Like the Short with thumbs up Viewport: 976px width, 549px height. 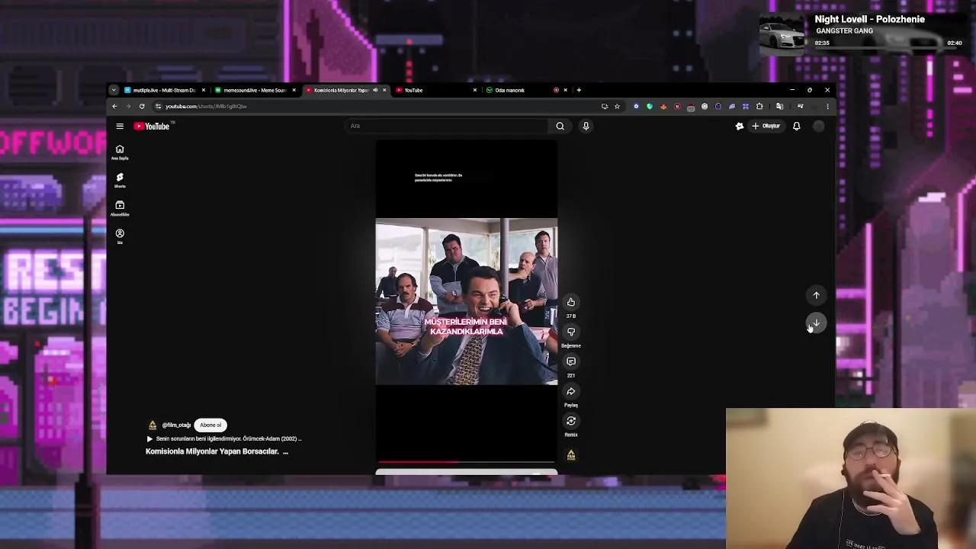coord(570,302)
